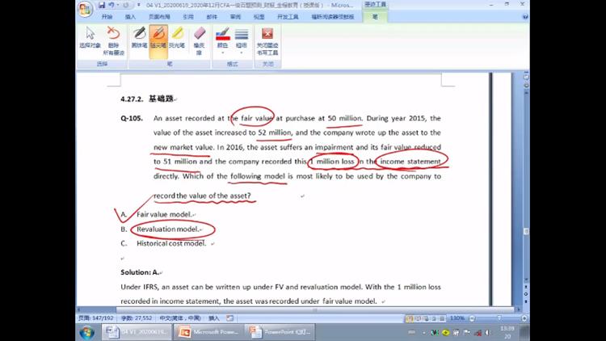Open the ink Color (颜色) dropdown

tap(223, 40)
